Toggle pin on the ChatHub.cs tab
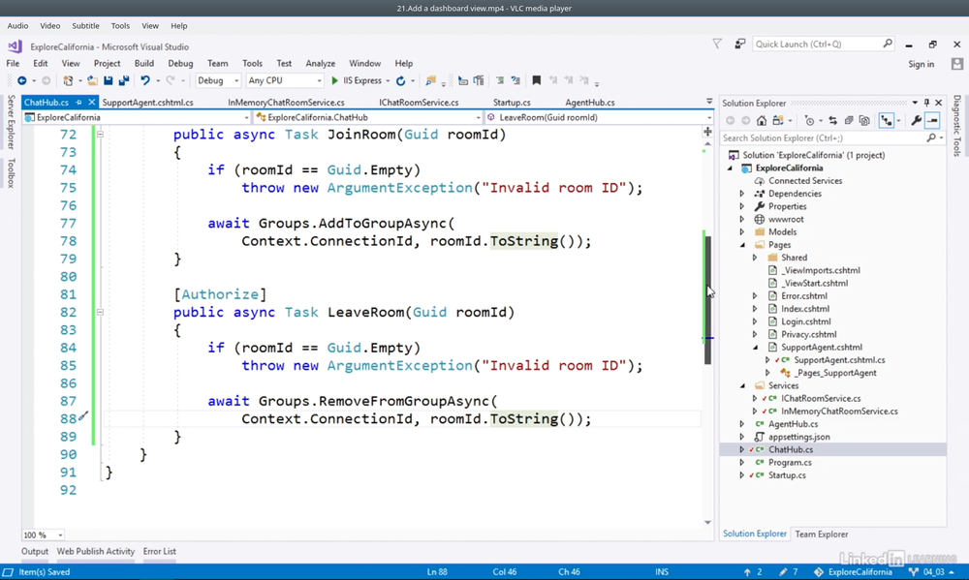This screenshot has width=969, height=580. coord(79,102)
